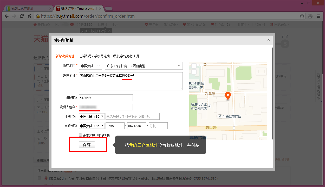Click the 分机 extension field
The width and height of the screenshot is (325, 187).
click(x=158, y=126)
